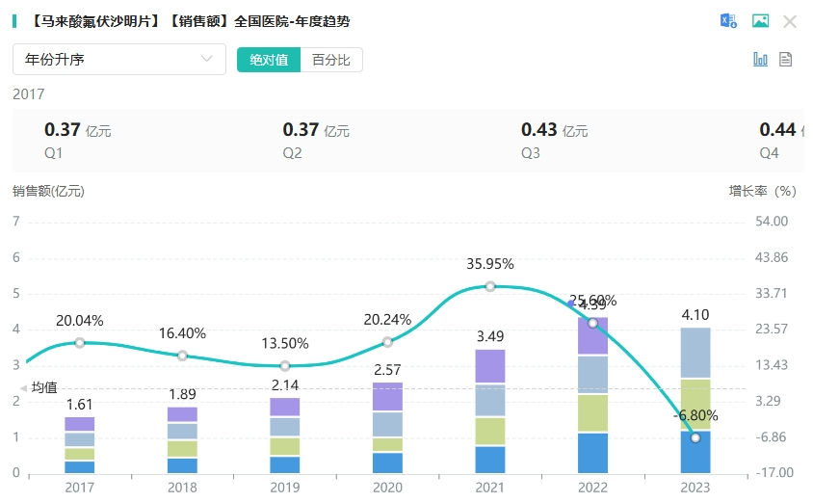Click the 均值 average line label
The width and height of the screenshot is (813, 502).
pos(44,388)
